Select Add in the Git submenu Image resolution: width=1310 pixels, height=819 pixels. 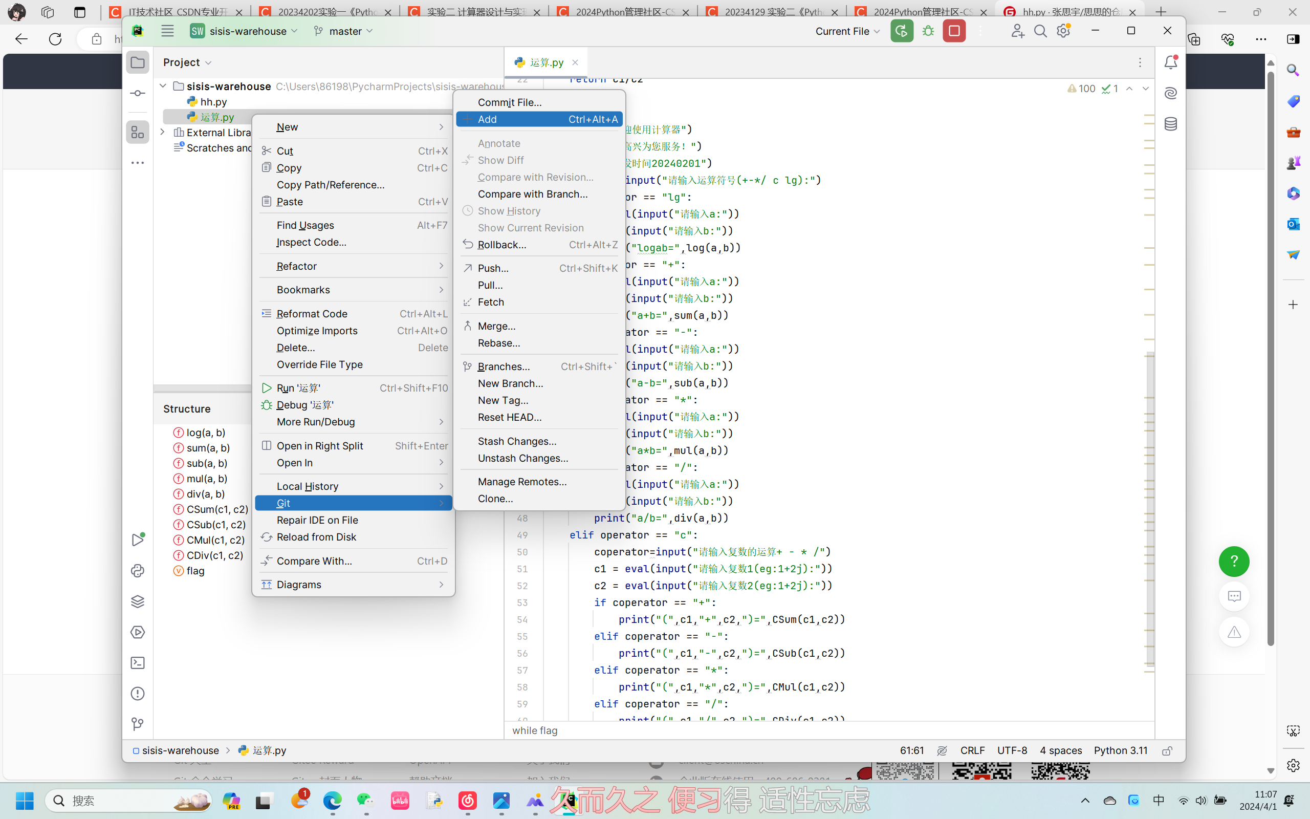click(487, 119)
